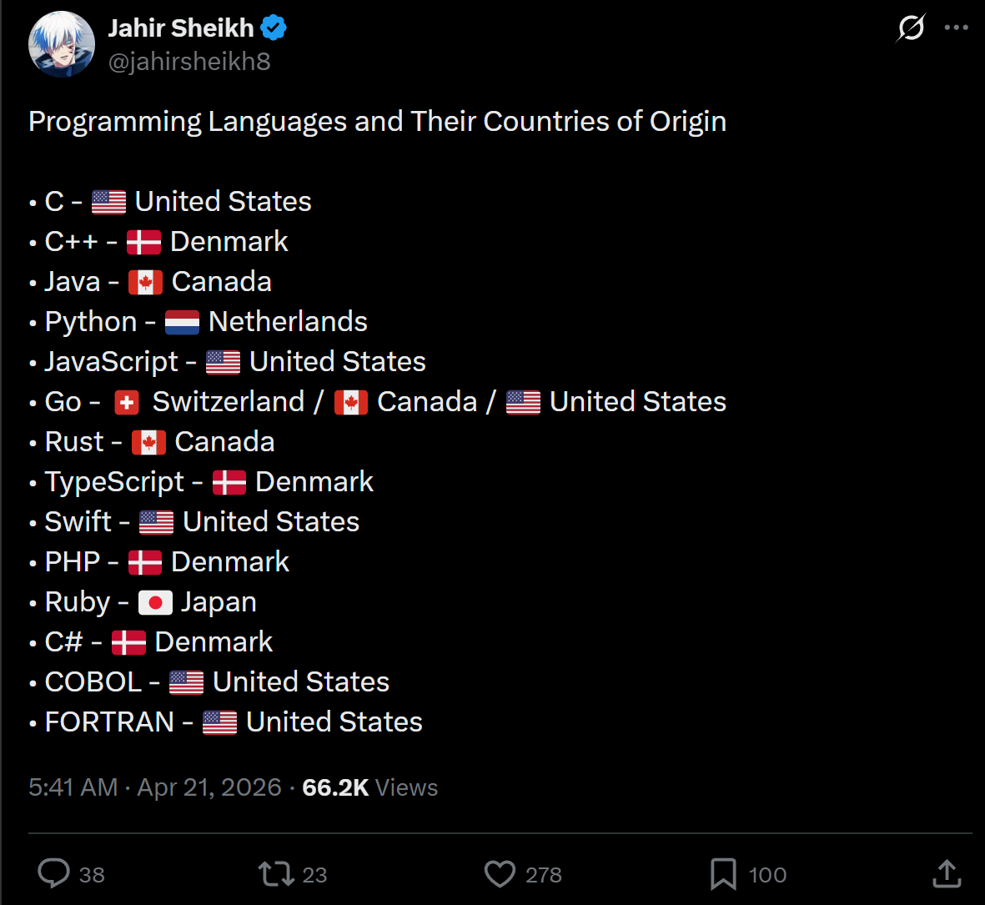Click the 23 reposts count
Viewport: 985px width, 905px height.
click(314, 875)
